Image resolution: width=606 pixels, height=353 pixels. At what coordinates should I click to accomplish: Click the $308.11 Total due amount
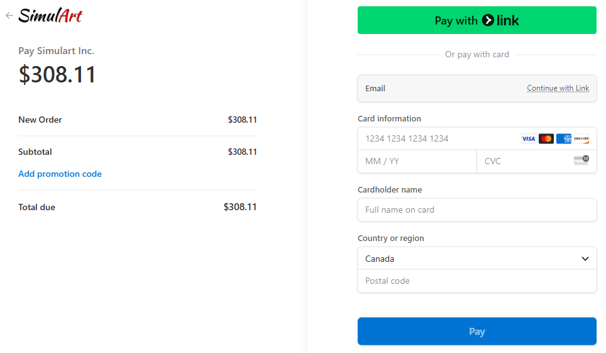(240, 207)
